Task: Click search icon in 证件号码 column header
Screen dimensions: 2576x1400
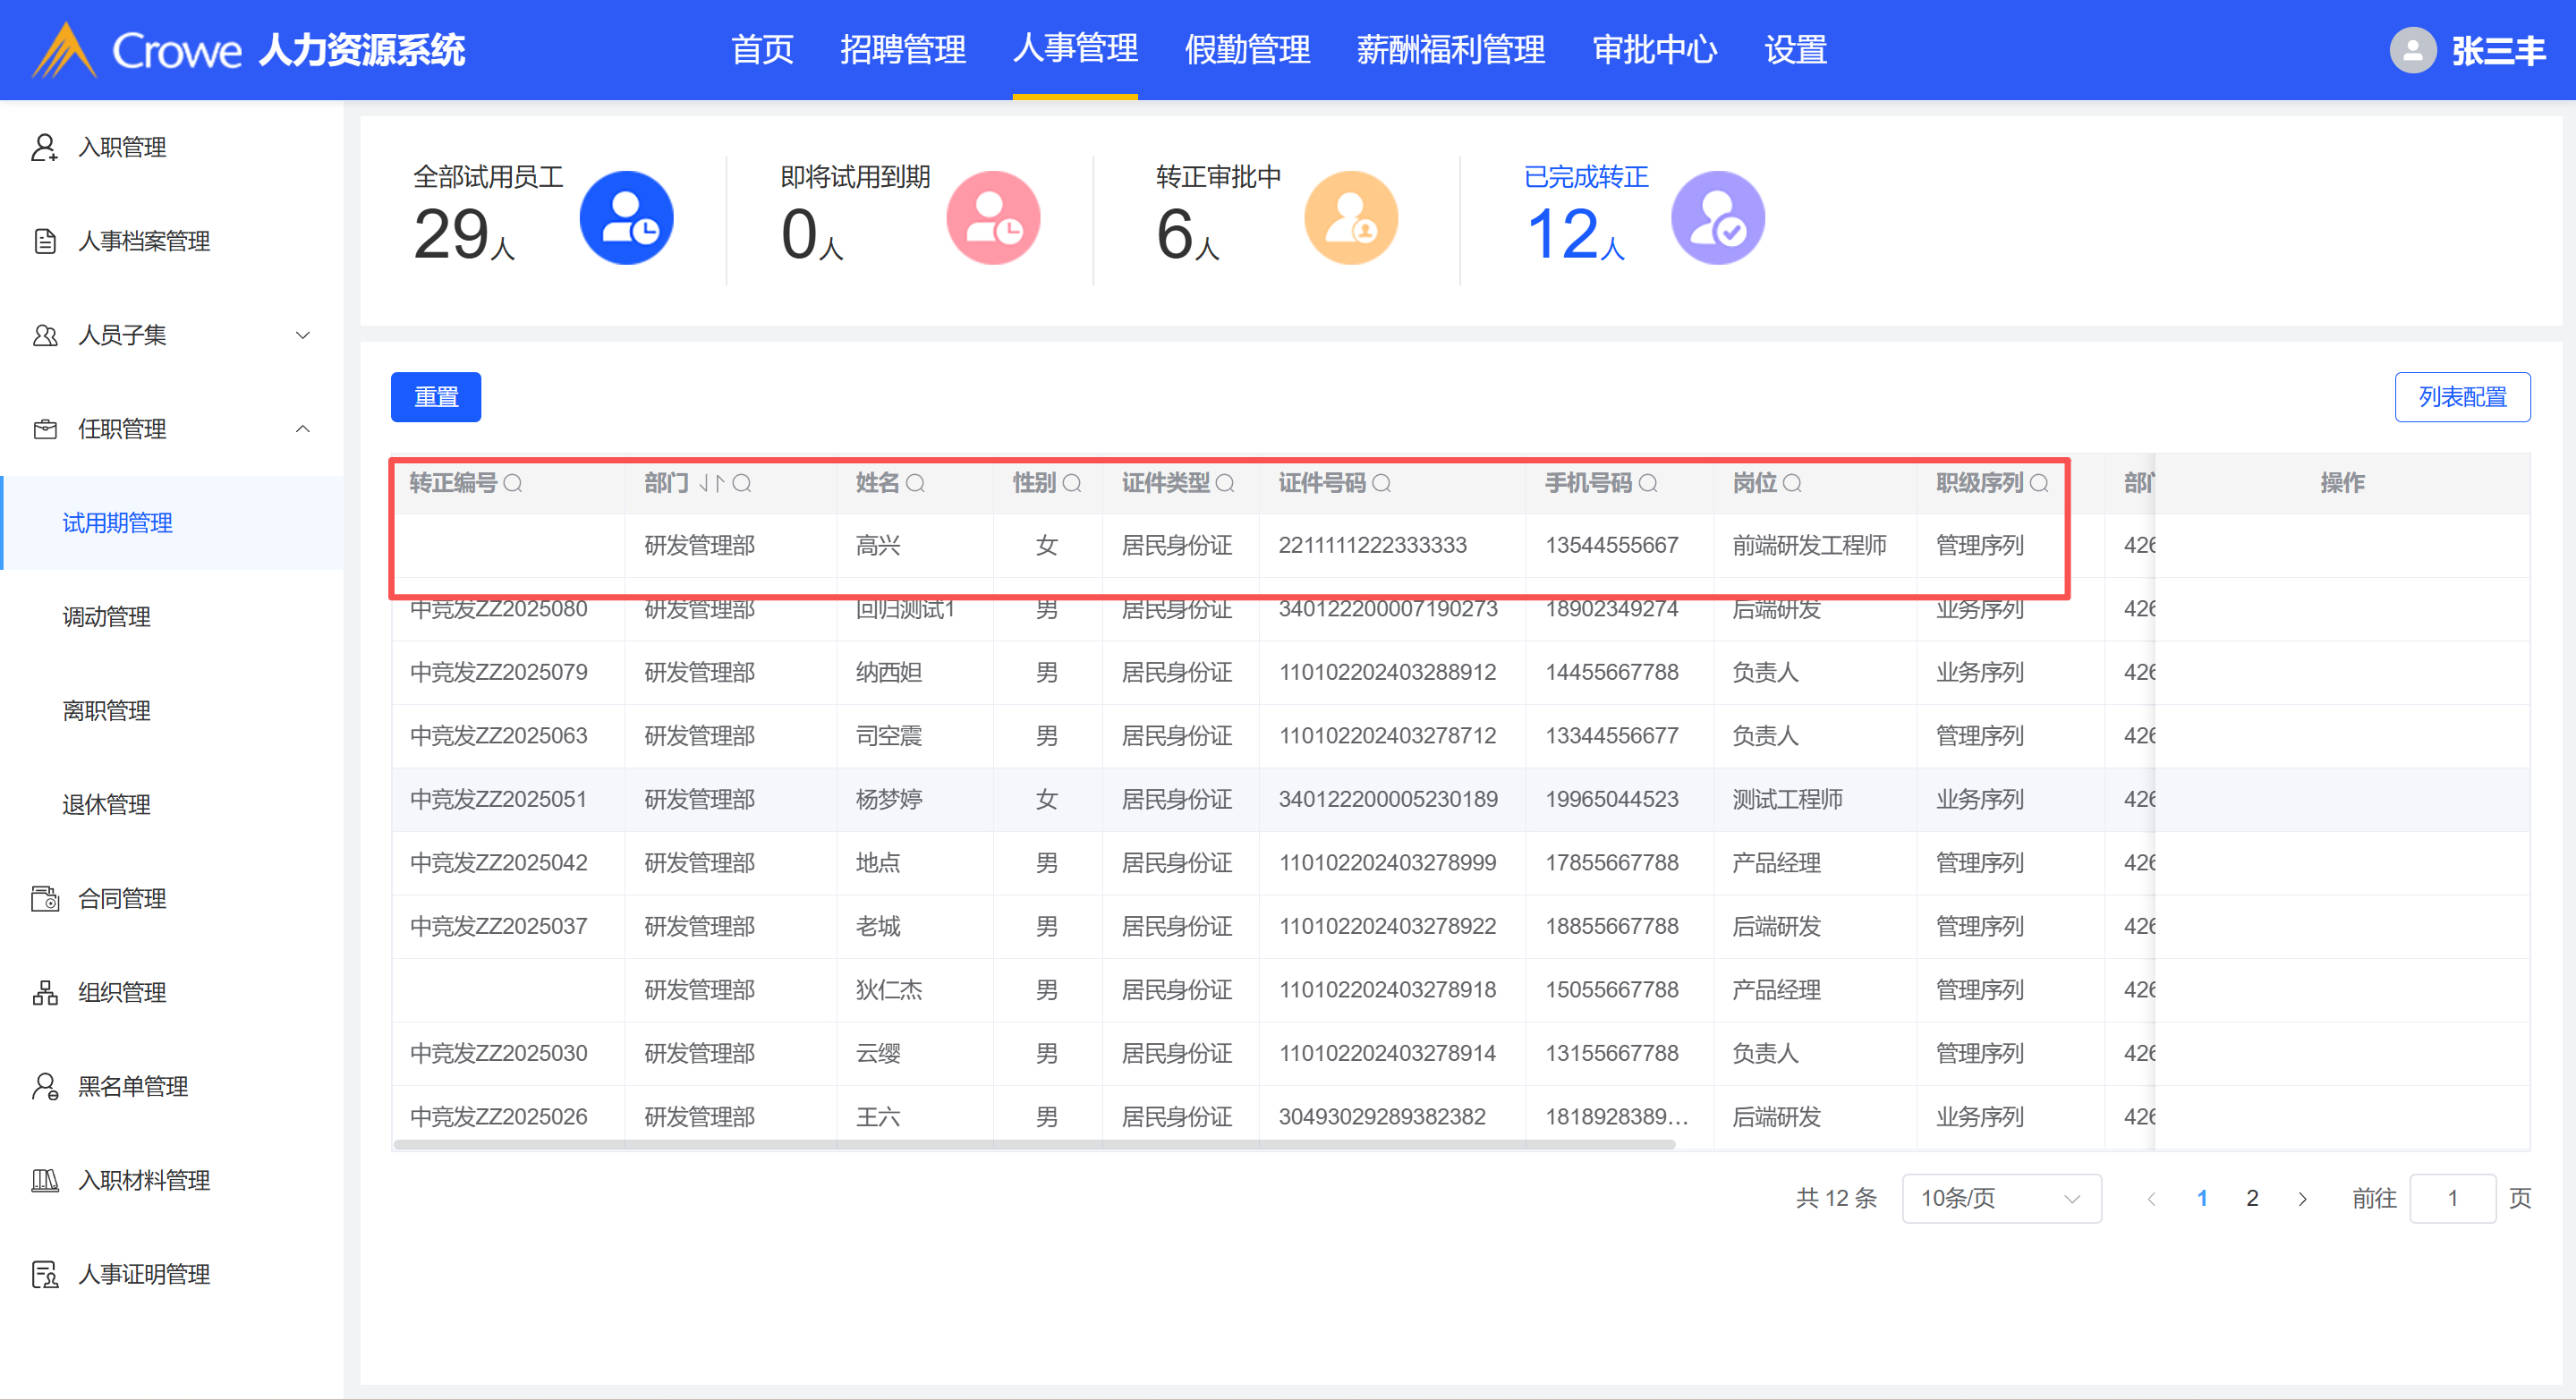Action: [1381, 484]
